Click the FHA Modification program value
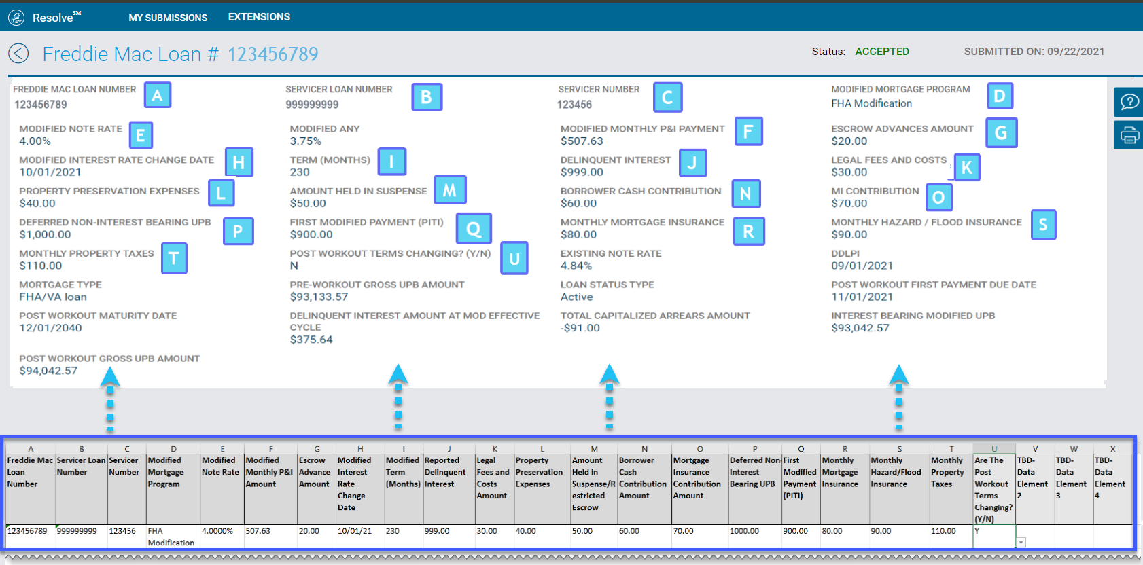The height and width of the screenshot is (565, 1143). (x=872, y=103)
